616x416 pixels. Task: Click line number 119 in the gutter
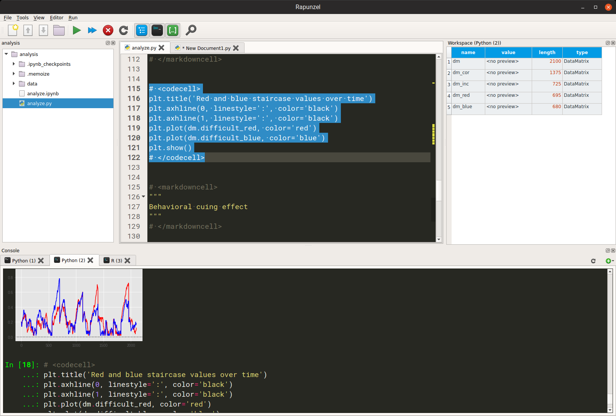(x=134, y=128)
